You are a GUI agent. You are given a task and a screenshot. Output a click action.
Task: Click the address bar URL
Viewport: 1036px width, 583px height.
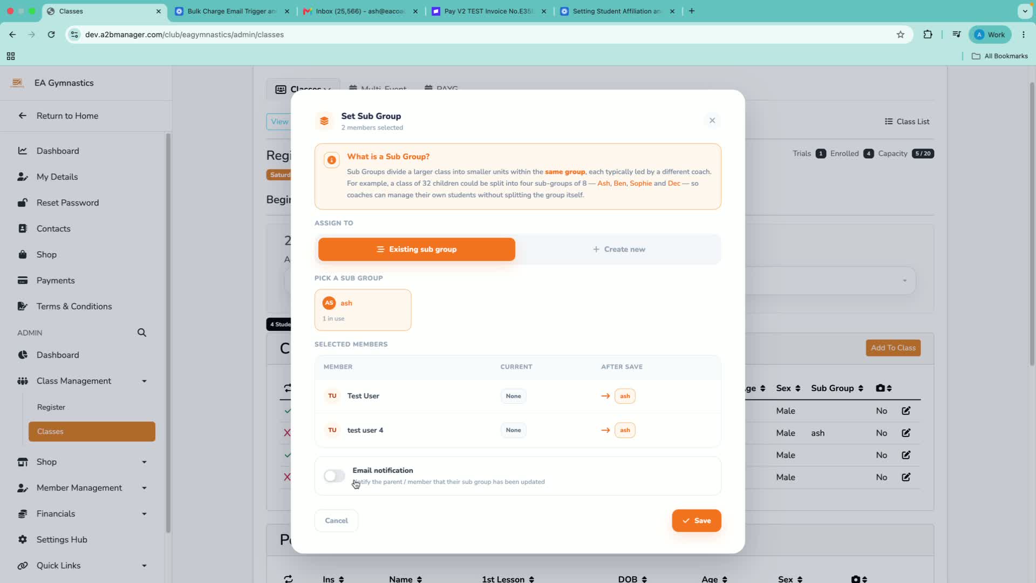(x=185, y=35)
